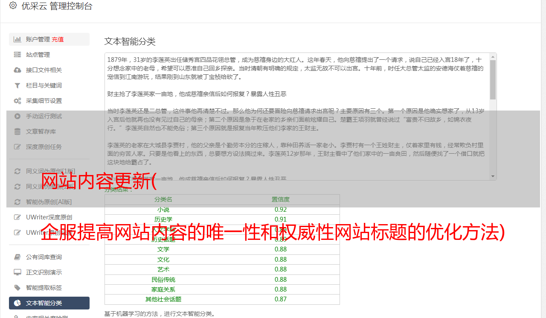Select the 其他社会话题 category cell
Screen dimensions: 546x318
point(163,299)
